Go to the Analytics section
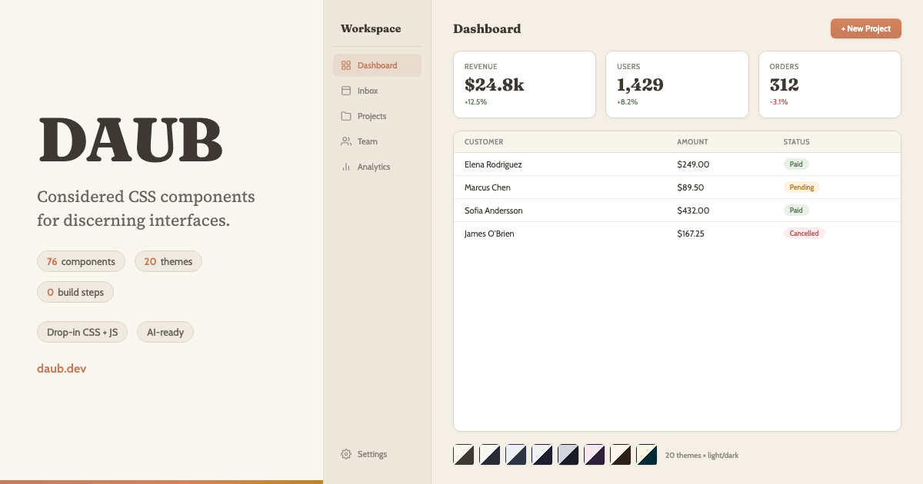Viewport: 923px width, 484px height. (373, 167)
